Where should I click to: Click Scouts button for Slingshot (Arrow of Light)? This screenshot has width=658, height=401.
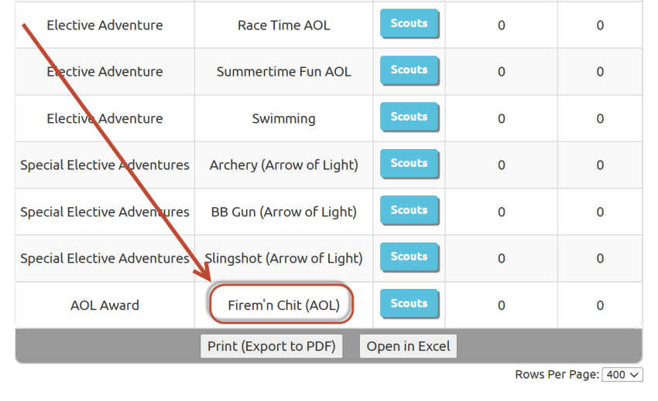point(410,257)
